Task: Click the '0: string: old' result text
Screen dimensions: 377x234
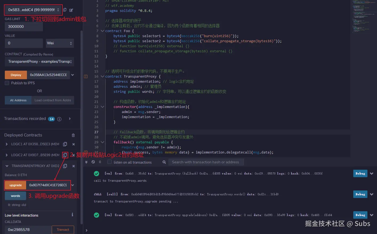Action: 17,205
